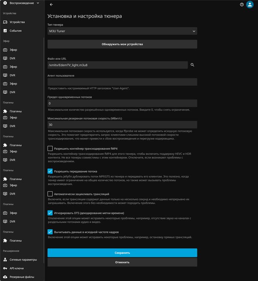This screenshot has height=281, width=258.
Task: Open the user profile avatar icon
Action: click(x=250, y=5)
